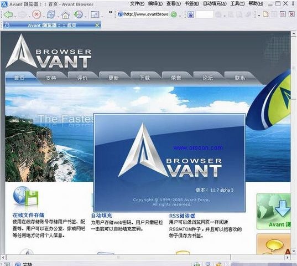Expand the Stop button dropdown arrow
The image size is (297, 266).
(43, 17)
